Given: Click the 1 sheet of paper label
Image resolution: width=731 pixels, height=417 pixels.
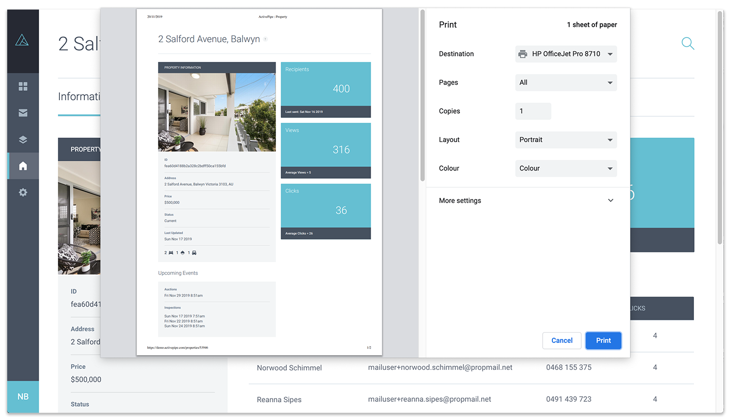Looking at the screenshot, I should (x=592, y=25).
